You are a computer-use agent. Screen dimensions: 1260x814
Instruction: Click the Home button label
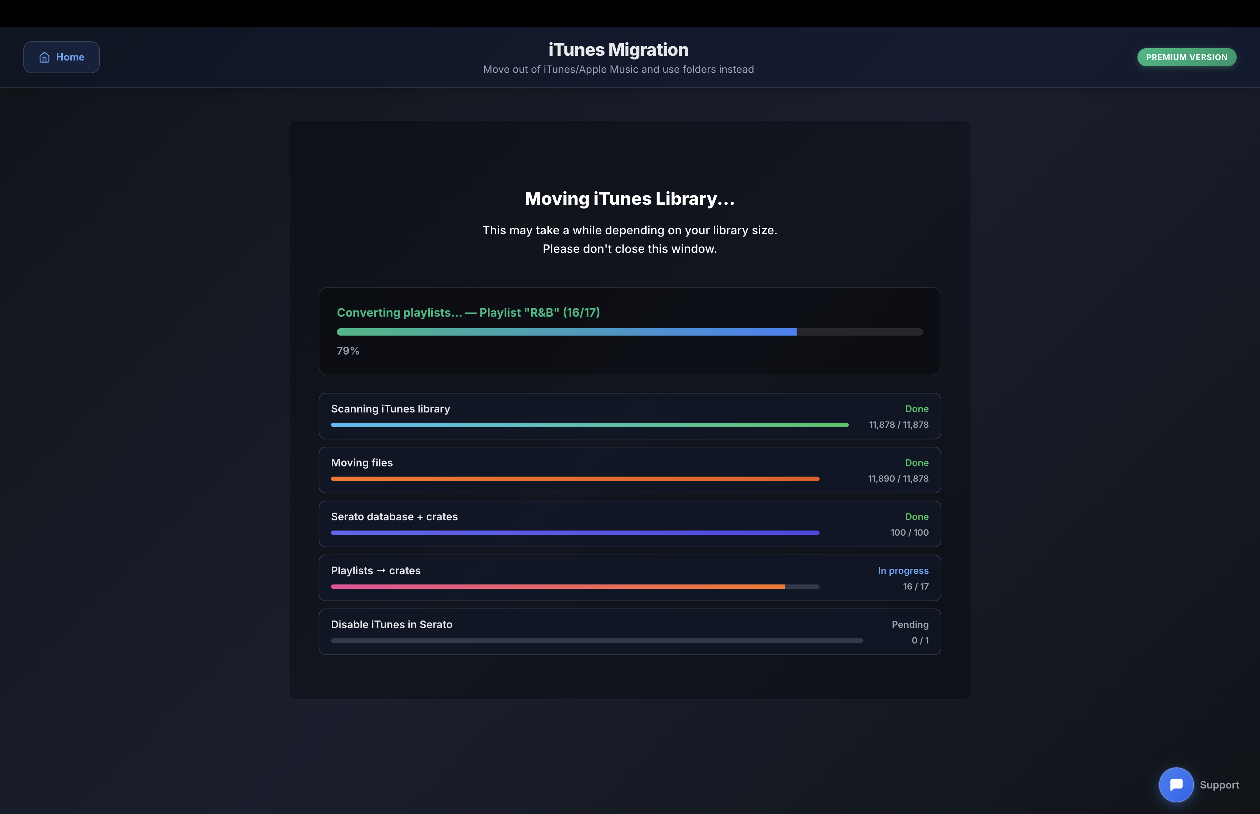(x=70, y=57)
